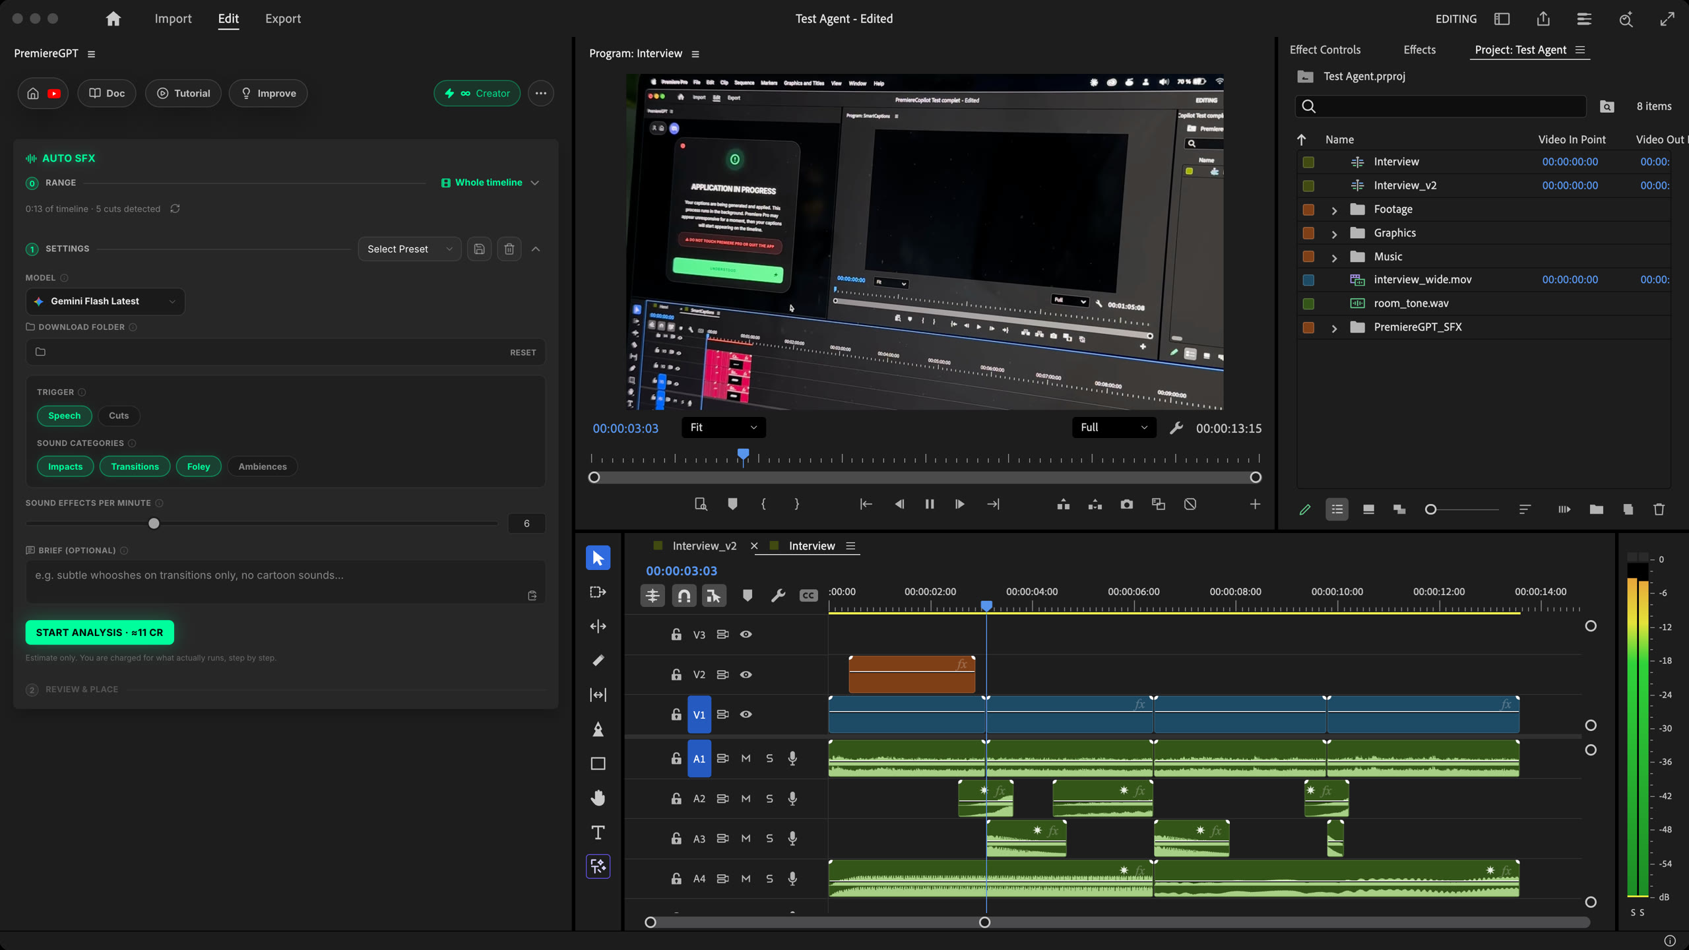
Task: Click the Creator plan button
Action: point(477,93)
